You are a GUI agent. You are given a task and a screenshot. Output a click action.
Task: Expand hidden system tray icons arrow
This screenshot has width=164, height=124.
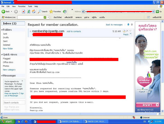coord(149,122)
